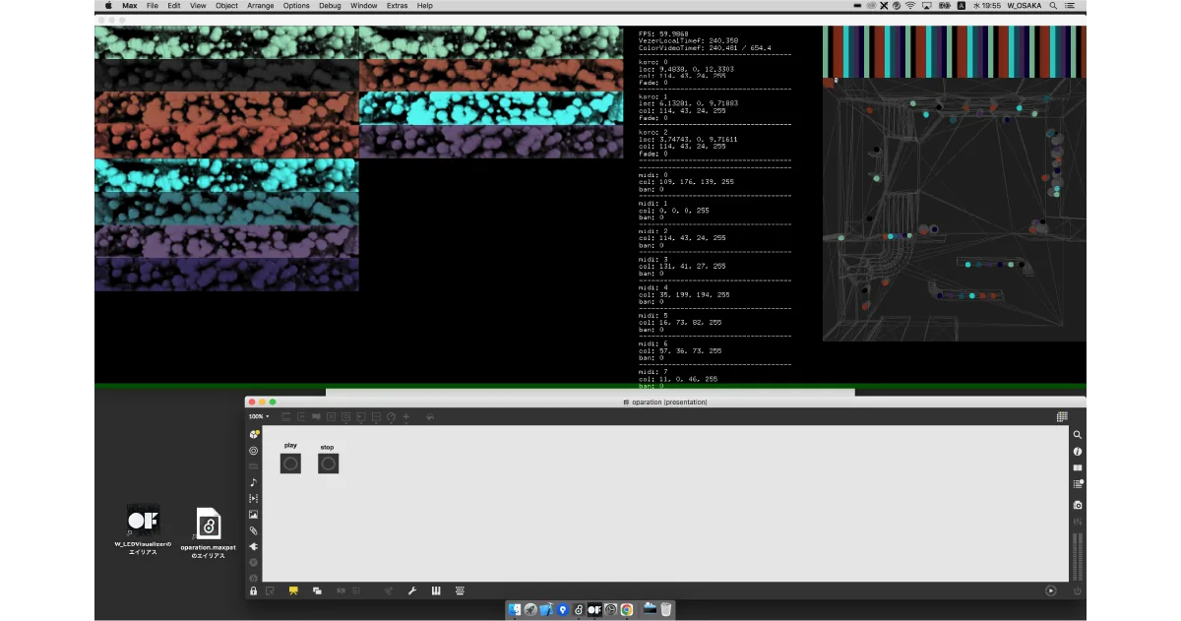Viewport: 1181px width, 621px height.
Task: Open the Snapshots camera icon
Action: point(1078,505)
